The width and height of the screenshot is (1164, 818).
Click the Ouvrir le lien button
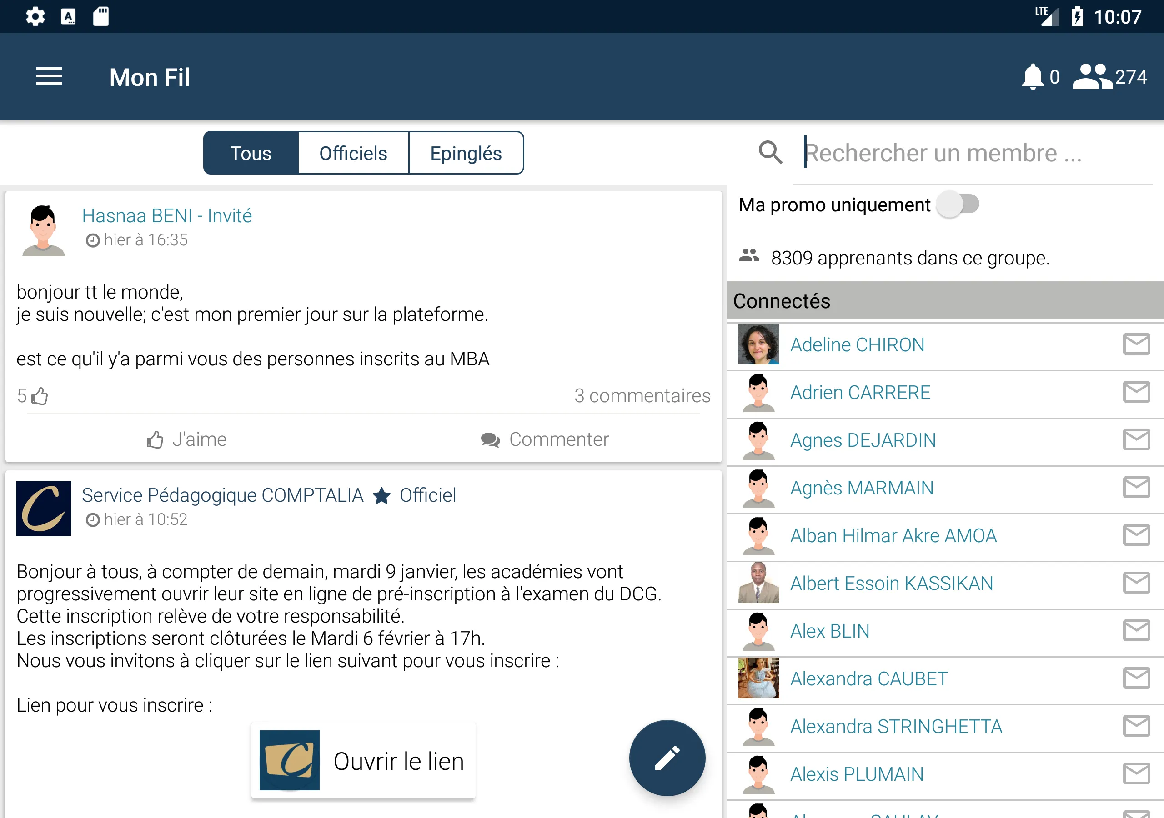pyautogui.click(x=398, y=758)
